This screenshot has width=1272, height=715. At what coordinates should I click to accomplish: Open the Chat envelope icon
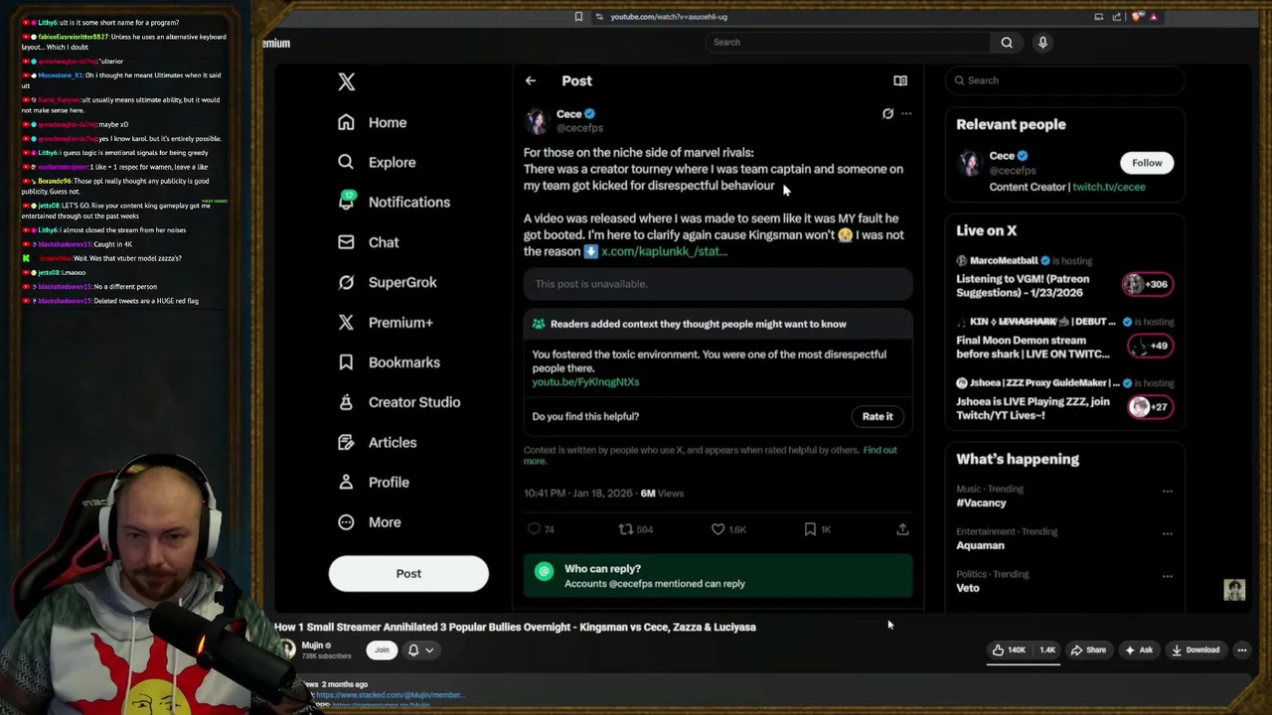[x=346, y=242]
